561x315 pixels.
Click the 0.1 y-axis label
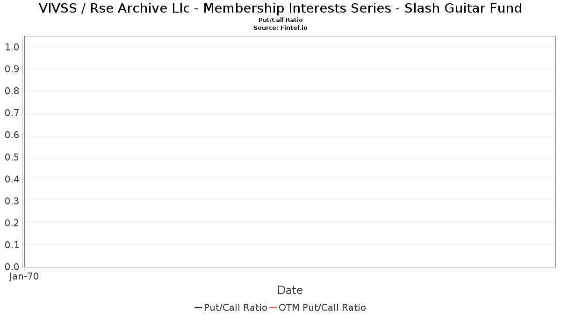(12, 245)
